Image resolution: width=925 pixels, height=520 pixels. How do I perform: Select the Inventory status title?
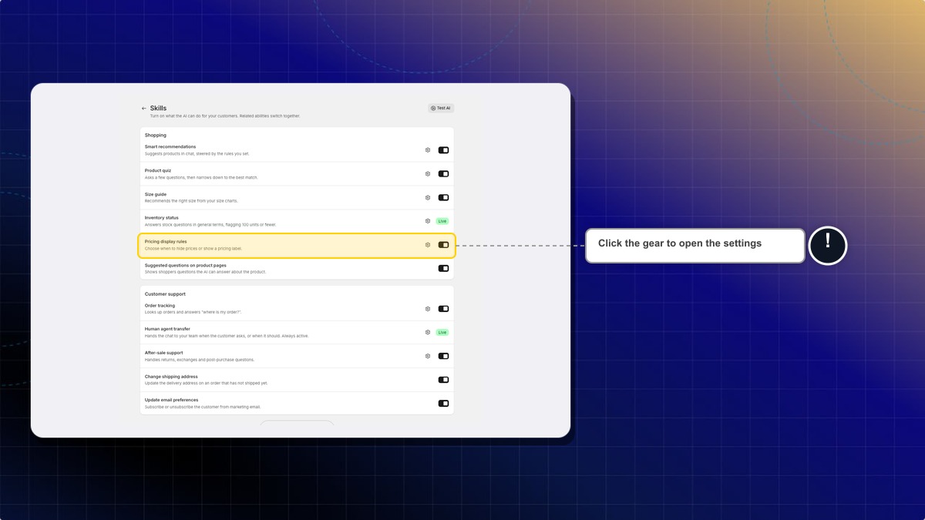(x=162, y=218)
